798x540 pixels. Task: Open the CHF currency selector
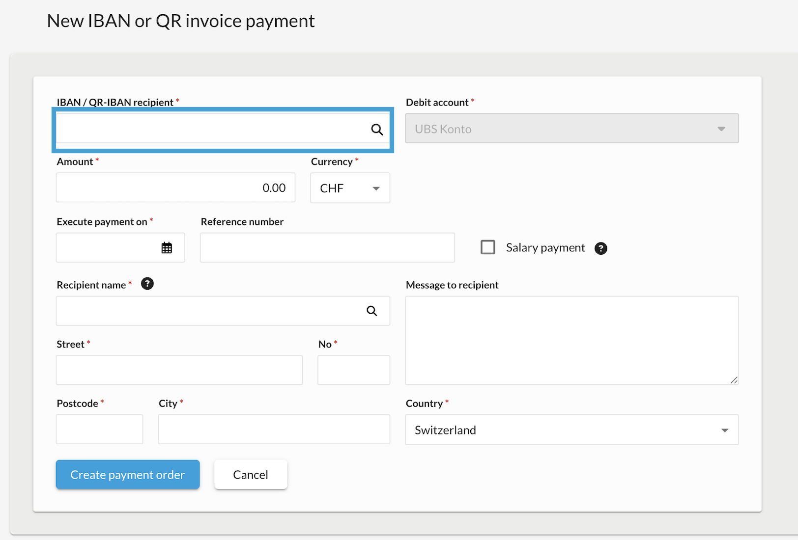tap(350, 188)
